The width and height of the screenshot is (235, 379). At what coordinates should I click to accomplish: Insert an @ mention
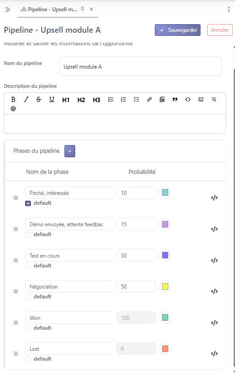(13, 109)
